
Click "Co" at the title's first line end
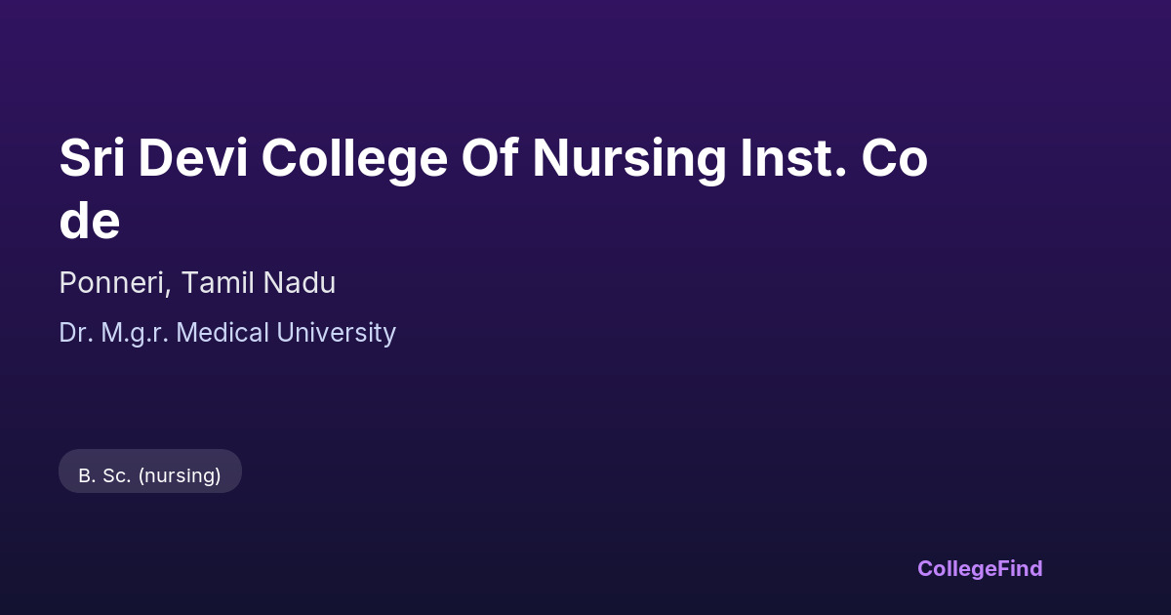coord(894,159)
